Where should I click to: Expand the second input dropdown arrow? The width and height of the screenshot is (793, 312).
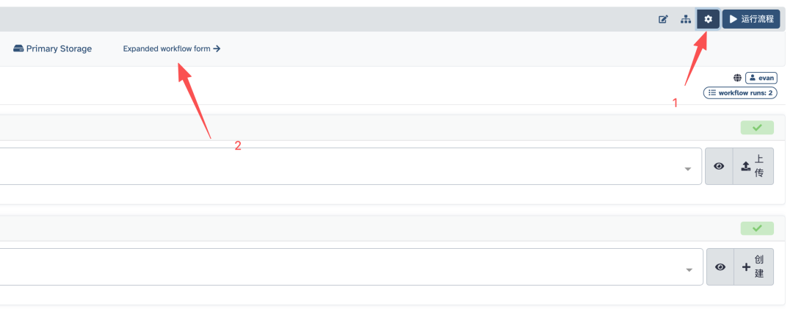coord(689,270)
